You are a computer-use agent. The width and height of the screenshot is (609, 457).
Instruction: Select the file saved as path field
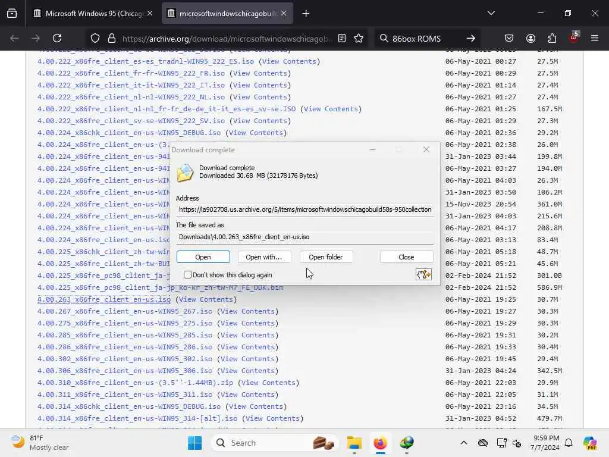pyautogui.click(x=304, y=237)
